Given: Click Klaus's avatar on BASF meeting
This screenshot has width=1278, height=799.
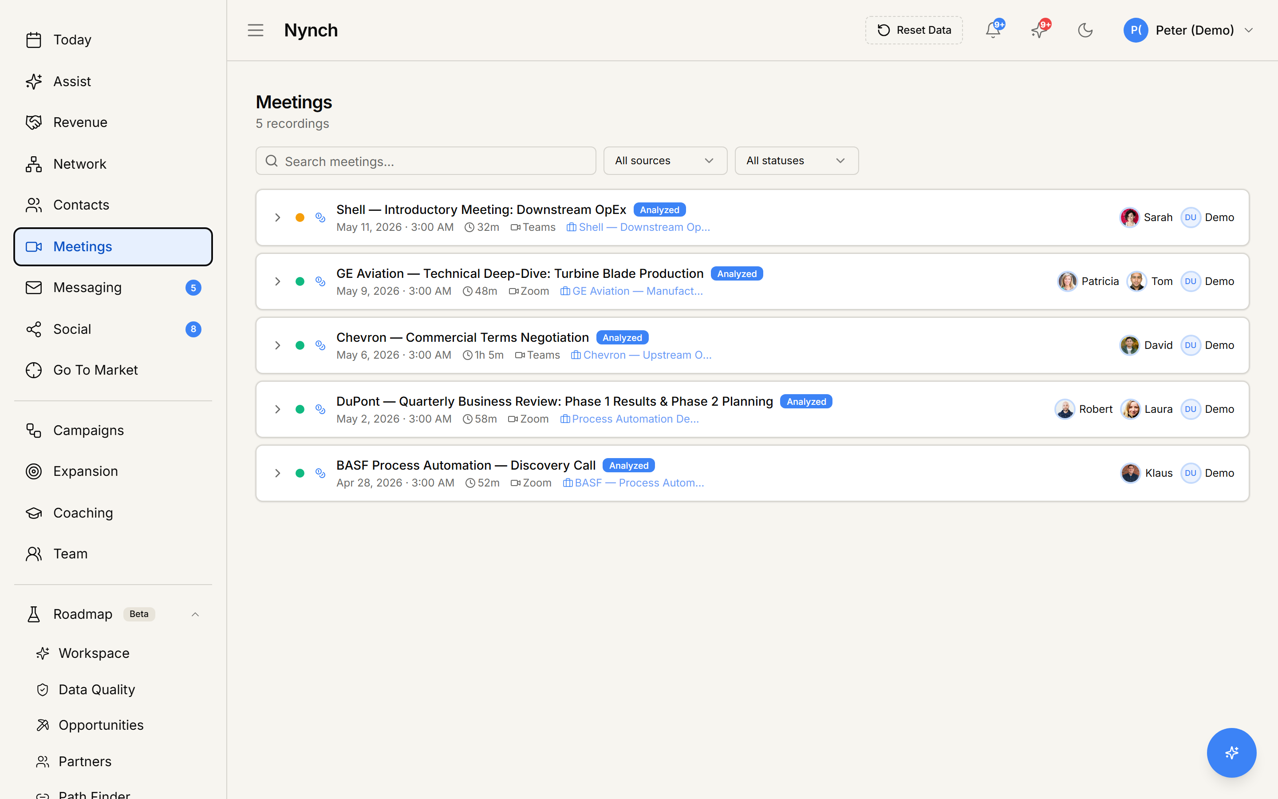Looking at the screenshot, I should tap(1131, 473).
